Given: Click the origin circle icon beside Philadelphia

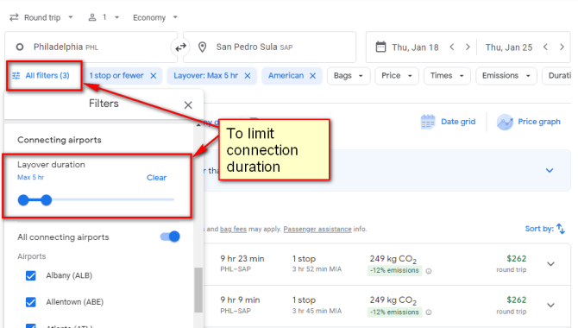Looking at the screenshot, I should pyautogui.click(x=20, y=47).
